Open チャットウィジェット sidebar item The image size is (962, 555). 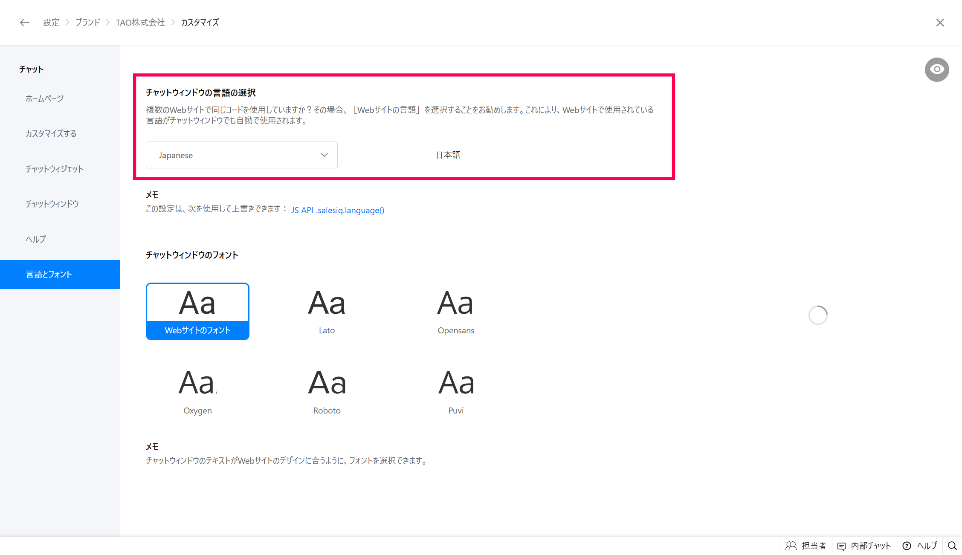click(54, 169)
